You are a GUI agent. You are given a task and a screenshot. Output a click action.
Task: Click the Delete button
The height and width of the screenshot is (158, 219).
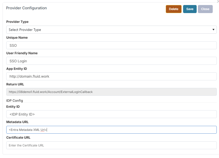tap(174, 9)
